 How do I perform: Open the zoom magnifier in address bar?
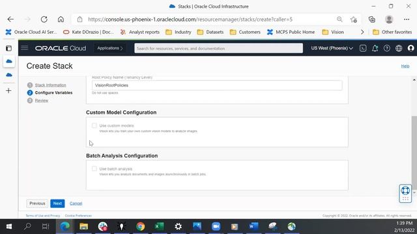click(x=339, y=19)
